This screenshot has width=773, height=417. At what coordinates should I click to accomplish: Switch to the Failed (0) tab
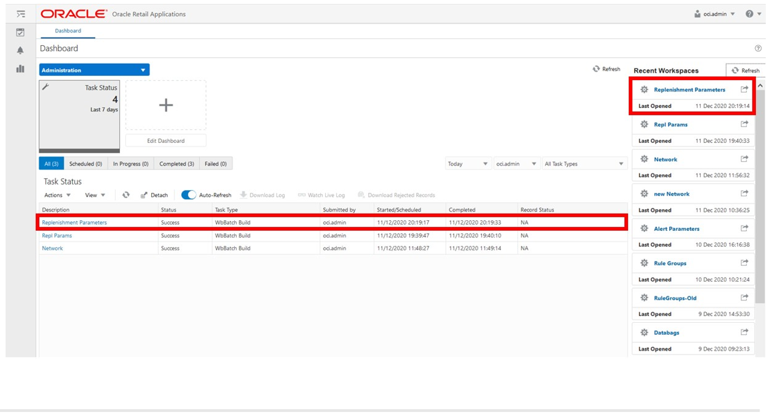tap(216, 164)
